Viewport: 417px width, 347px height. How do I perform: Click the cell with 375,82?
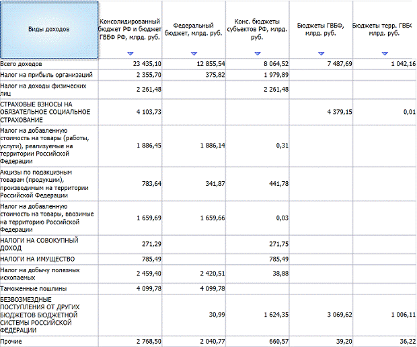(194, 75)
